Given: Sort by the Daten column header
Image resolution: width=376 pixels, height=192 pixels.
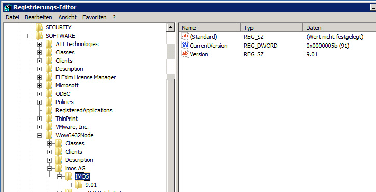Looking at the screenshot, I should pyautogui.click(x=340, y=28).
